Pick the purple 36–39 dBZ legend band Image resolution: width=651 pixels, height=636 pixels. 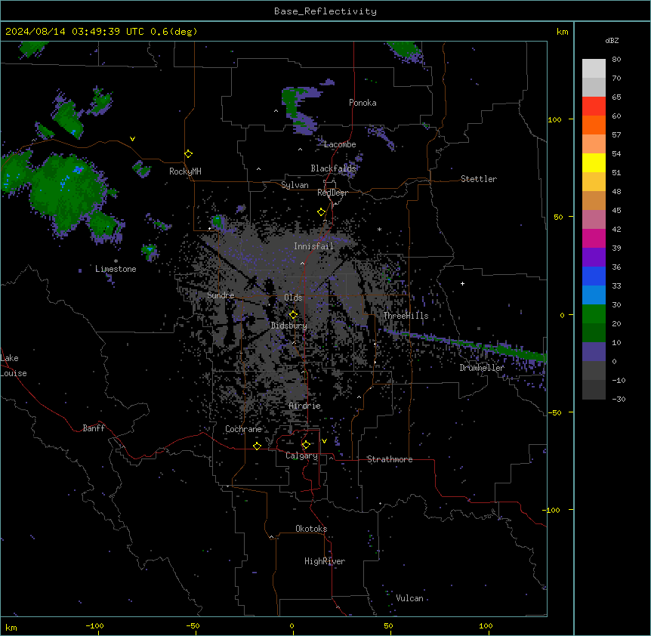594,257
